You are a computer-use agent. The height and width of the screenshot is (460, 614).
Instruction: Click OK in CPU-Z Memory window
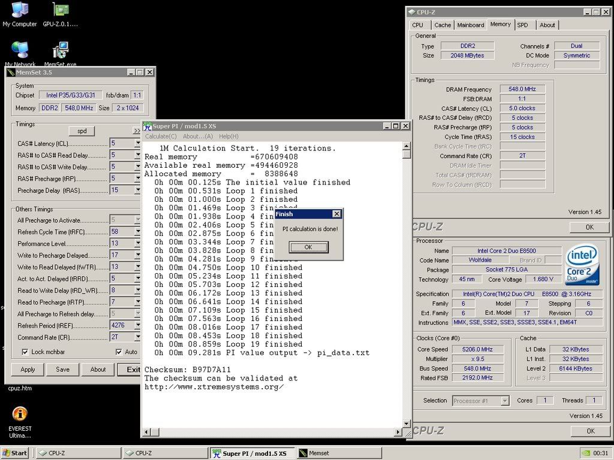pos(589,227)
